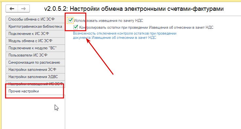Open 'Синхронизация по расписанию' tab
This screenshot has width=241, height=129.
tap(35, 62)
